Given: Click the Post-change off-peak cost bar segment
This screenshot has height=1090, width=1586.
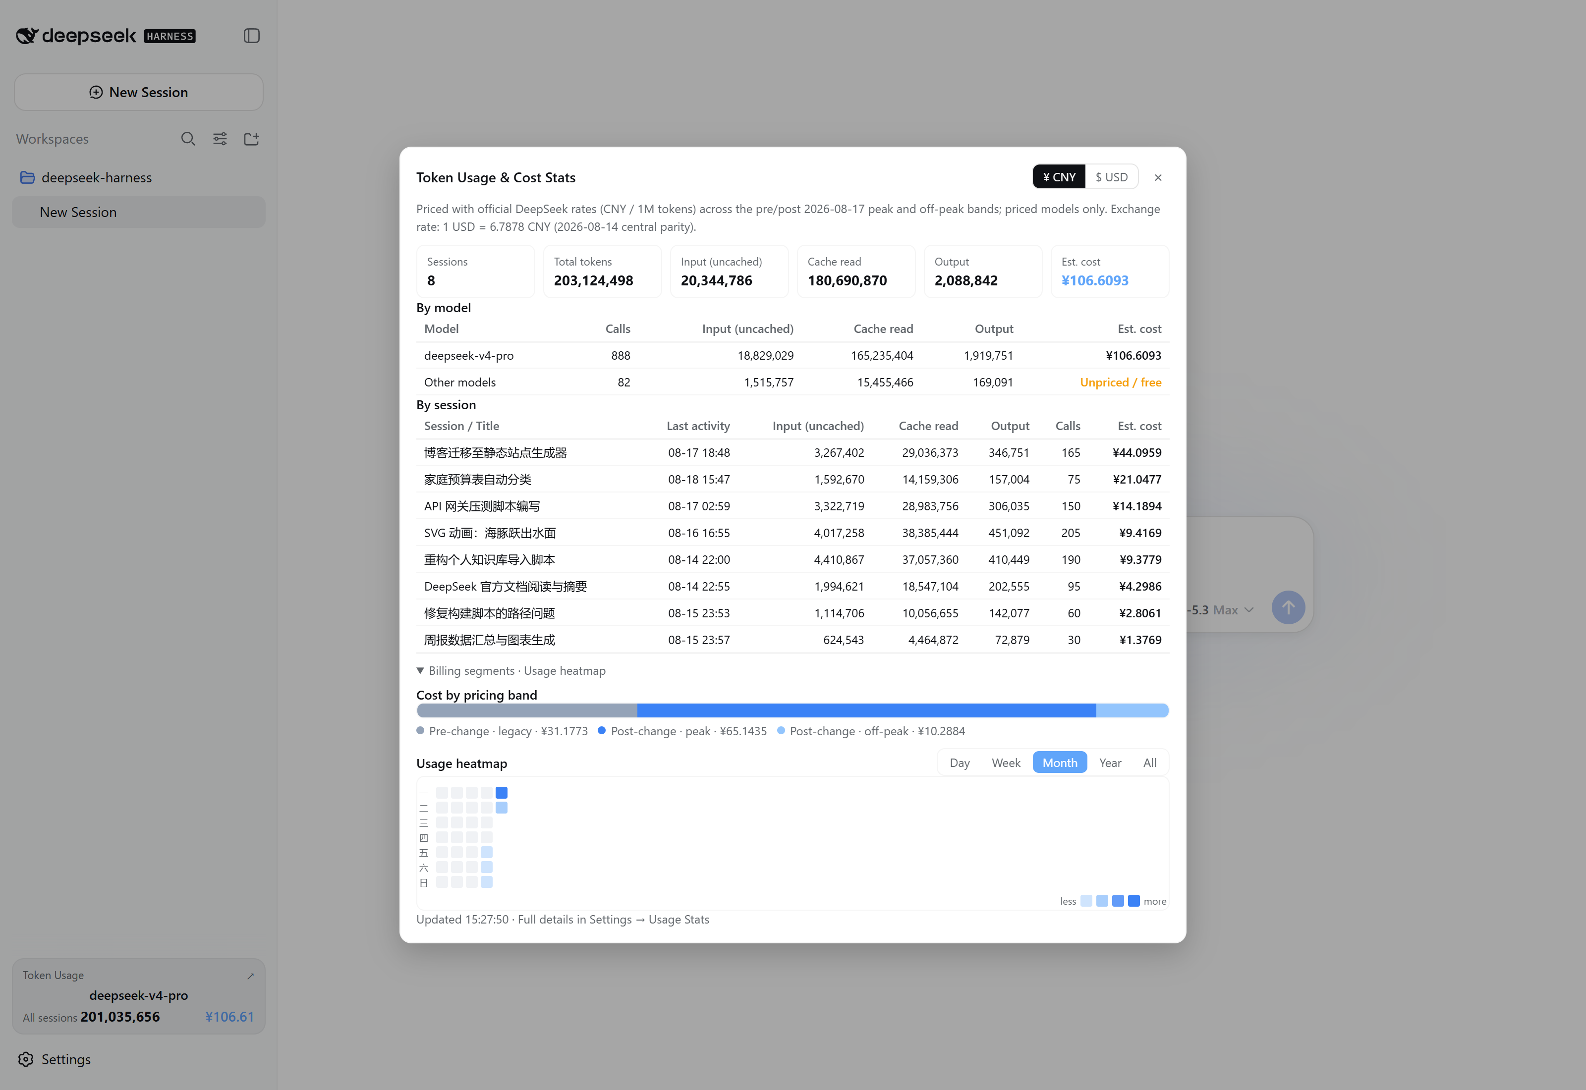Looking at the screenshot, I should (1133, 710).
